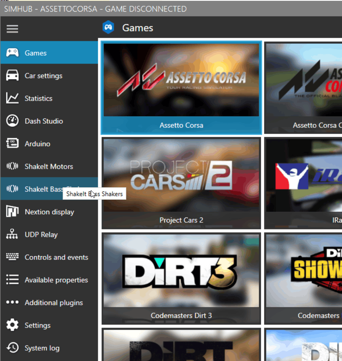Click the ShakeIt Motors vibration icon
Screen dimensions: 342x361
click(12, 166)
